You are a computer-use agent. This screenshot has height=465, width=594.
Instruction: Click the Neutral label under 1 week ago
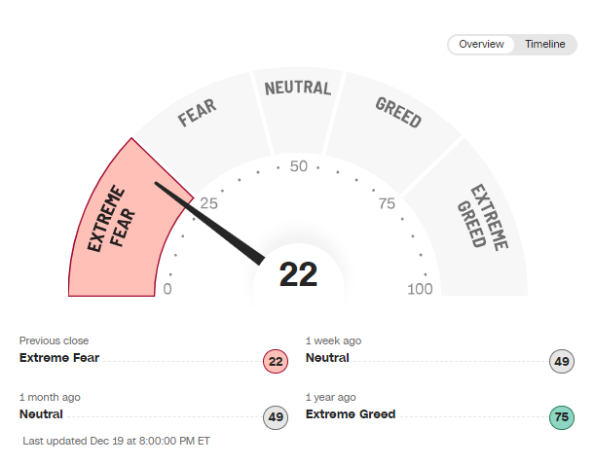(327, 357)
